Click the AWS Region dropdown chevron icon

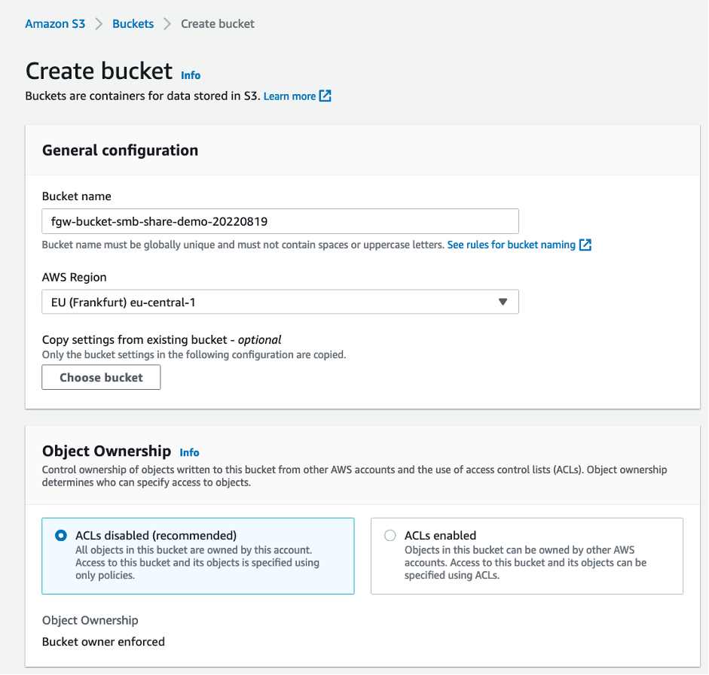[x=503, y=301]
